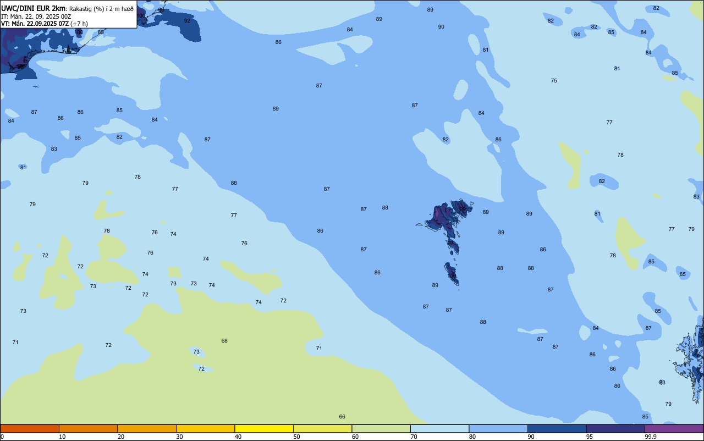This screenshot has width=704, height=441.
Task: Select the purple legend swatch above 99.9
Action: (674, 428)
